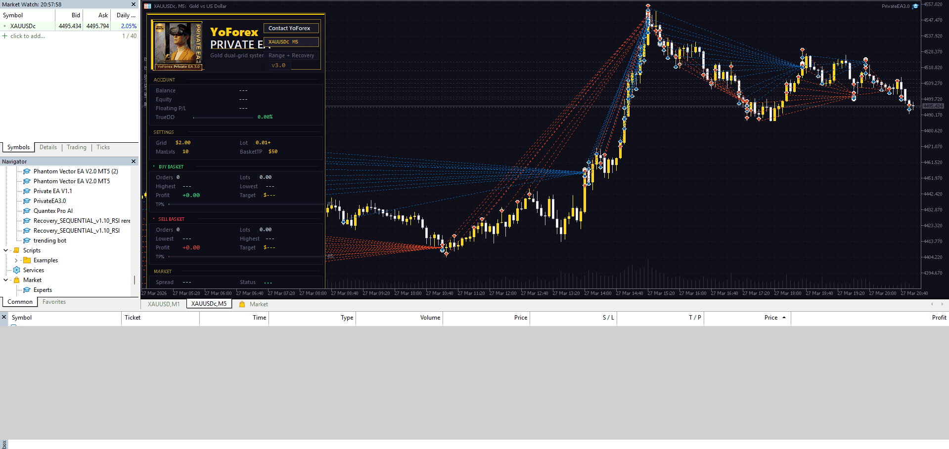Select the Ticks tab
This screenshot has width=949, height=449.
click(103, 147)
